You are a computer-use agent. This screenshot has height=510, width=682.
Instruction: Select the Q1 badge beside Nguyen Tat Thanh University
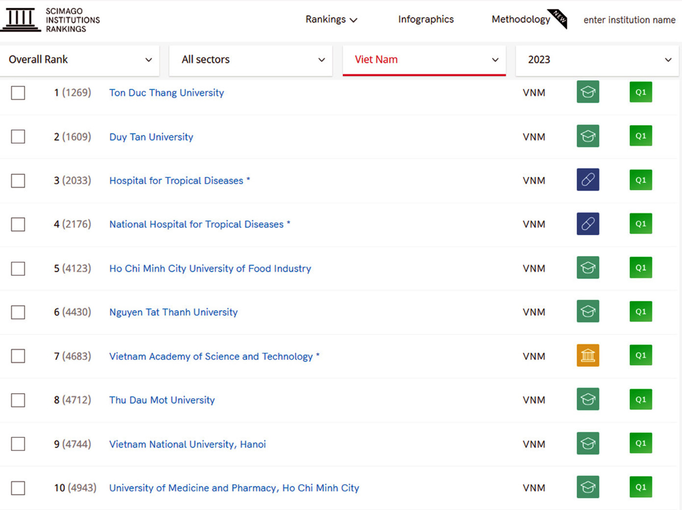tap(640, 311)
